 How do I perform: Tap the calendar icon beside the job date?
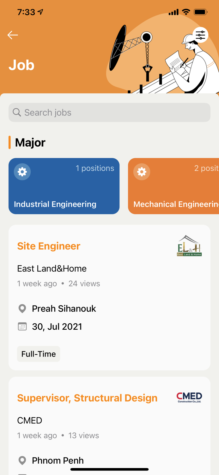[x=22, y=326]
